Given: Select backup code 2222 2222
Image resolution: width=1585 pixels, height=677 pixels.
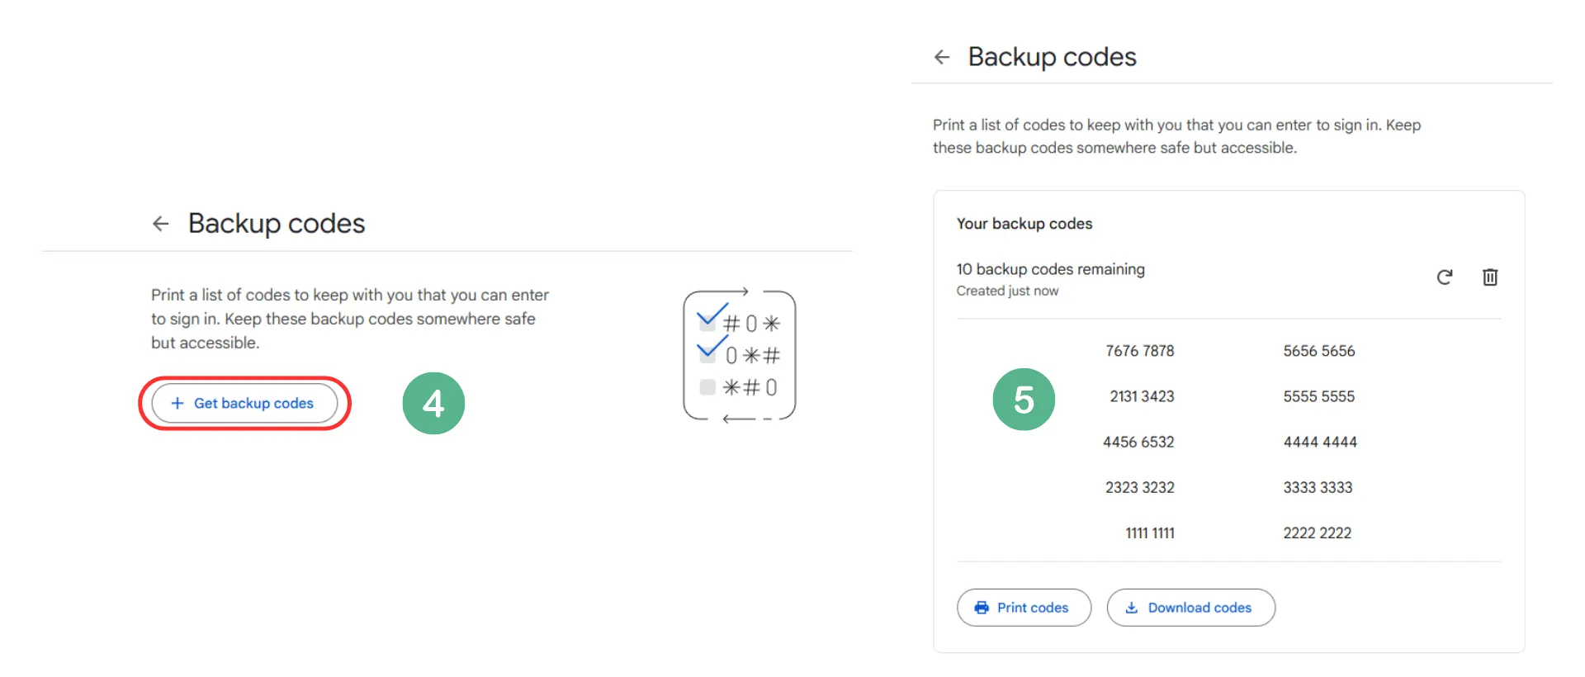Looking at the screenshot, I should [1318, 533].
